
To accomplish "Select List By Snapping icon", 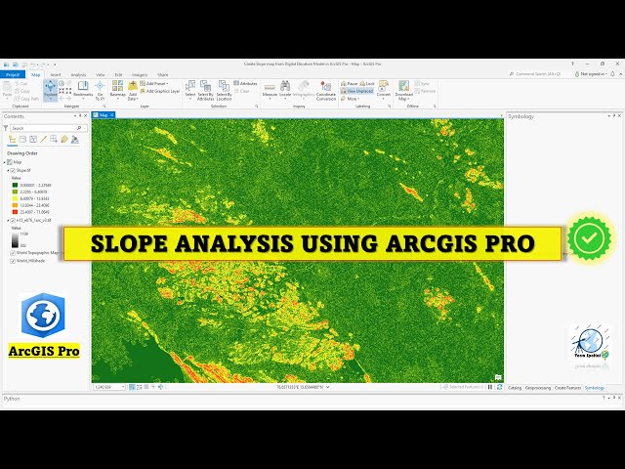I will coord(54,139).
